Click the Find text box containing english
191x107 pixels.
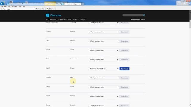tap(21, 9)
